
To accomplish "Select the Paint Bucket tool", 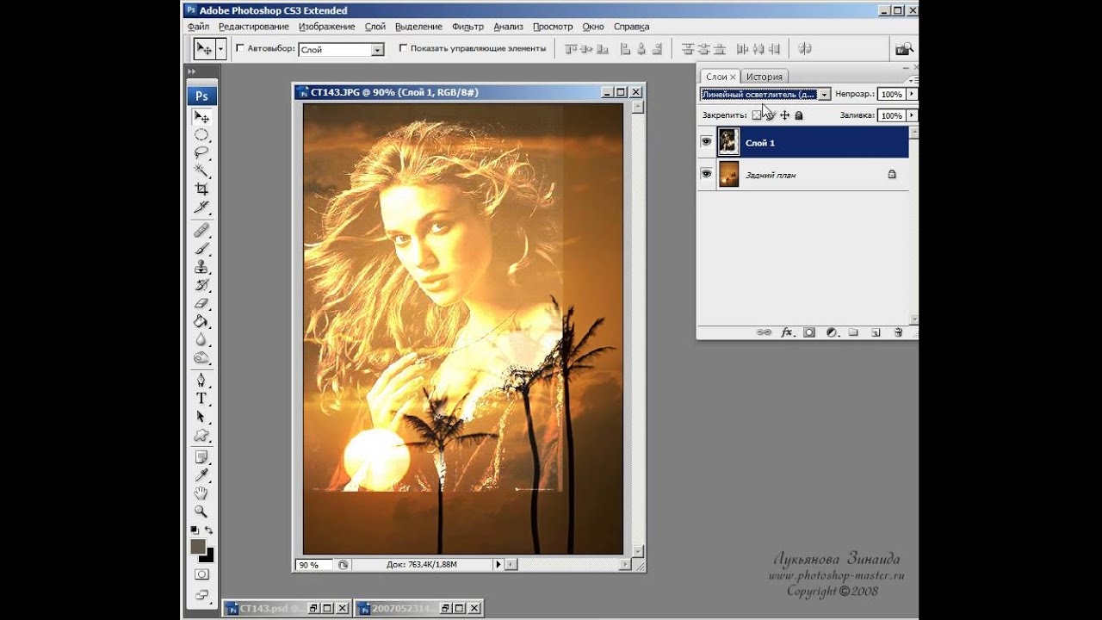I will click(201, 320).
